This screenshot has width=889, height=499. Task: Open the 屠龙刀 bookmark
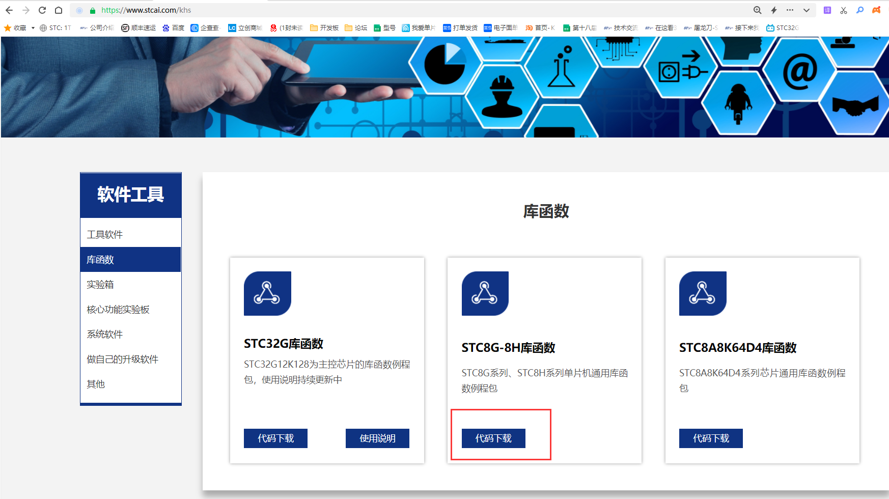(701, 28)
